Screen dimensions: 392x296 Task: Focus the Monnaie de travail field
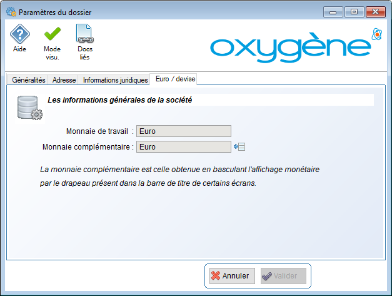(184, 131)
